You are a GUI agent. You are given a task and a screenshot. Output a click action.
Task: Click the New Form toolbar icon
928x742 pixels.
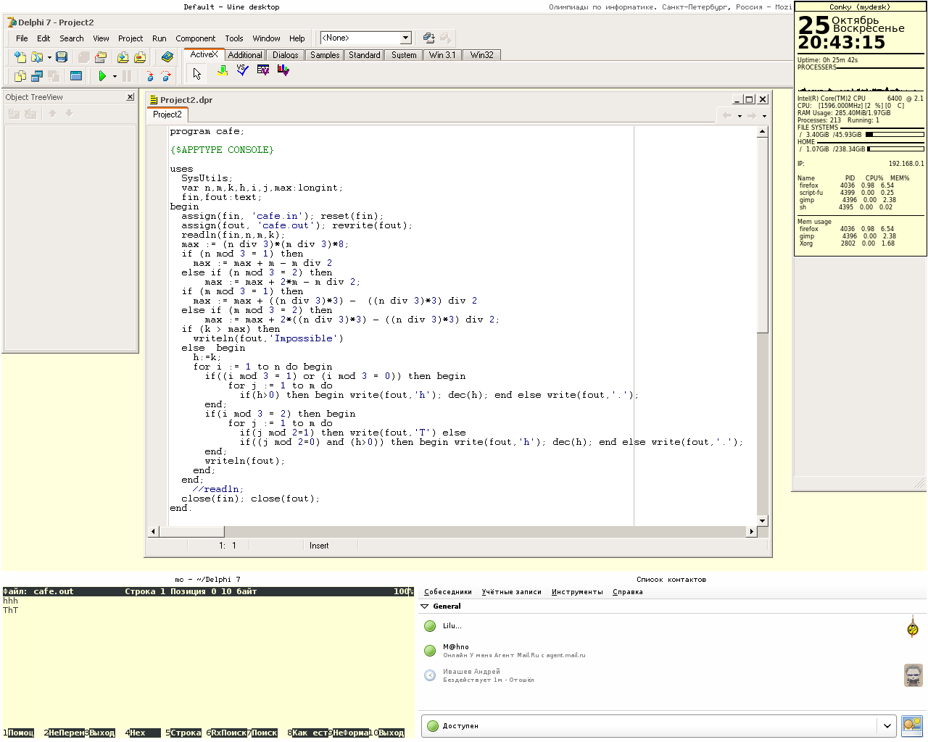76,75
